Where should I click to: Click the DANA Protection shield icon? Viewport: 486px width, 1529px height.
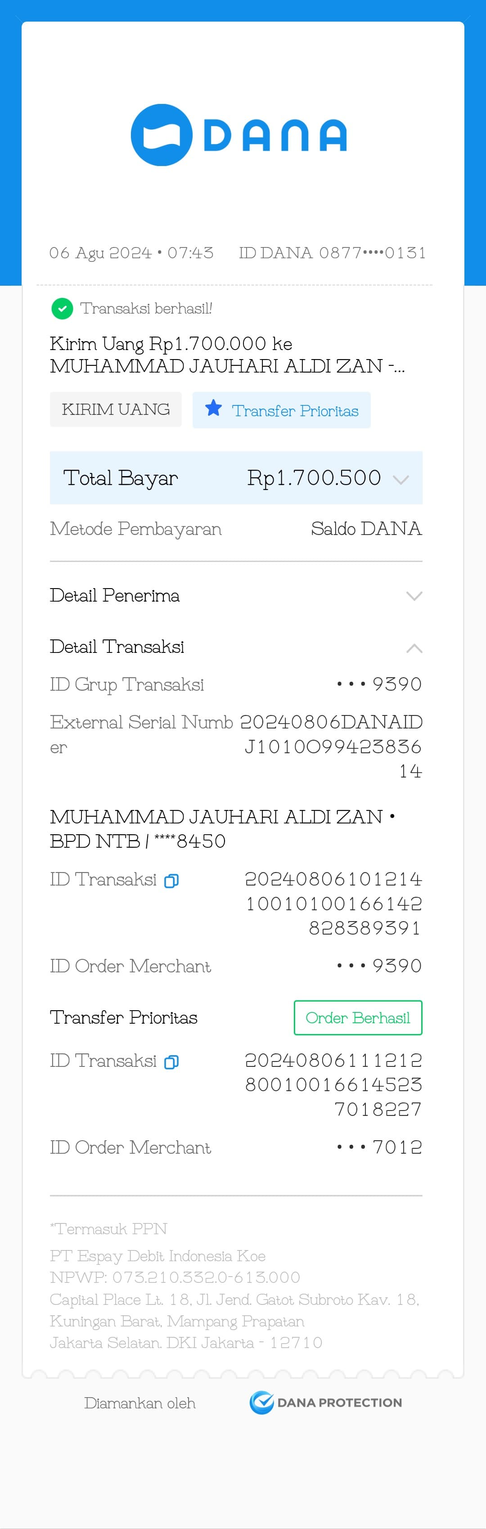point(261,1403)
